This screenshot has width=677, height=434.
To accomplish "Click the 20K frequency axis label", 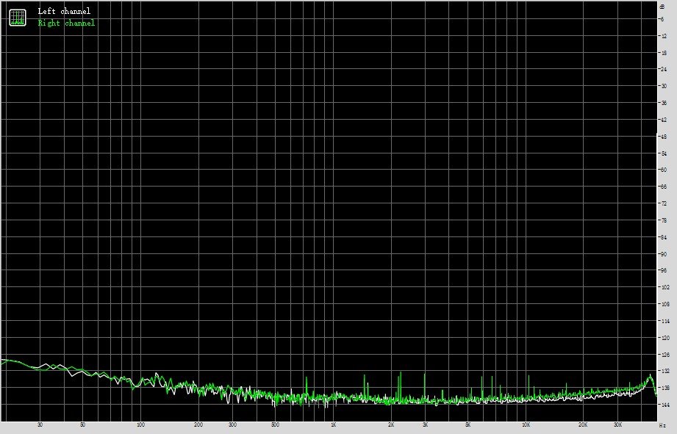I will [x=584, y=425].
